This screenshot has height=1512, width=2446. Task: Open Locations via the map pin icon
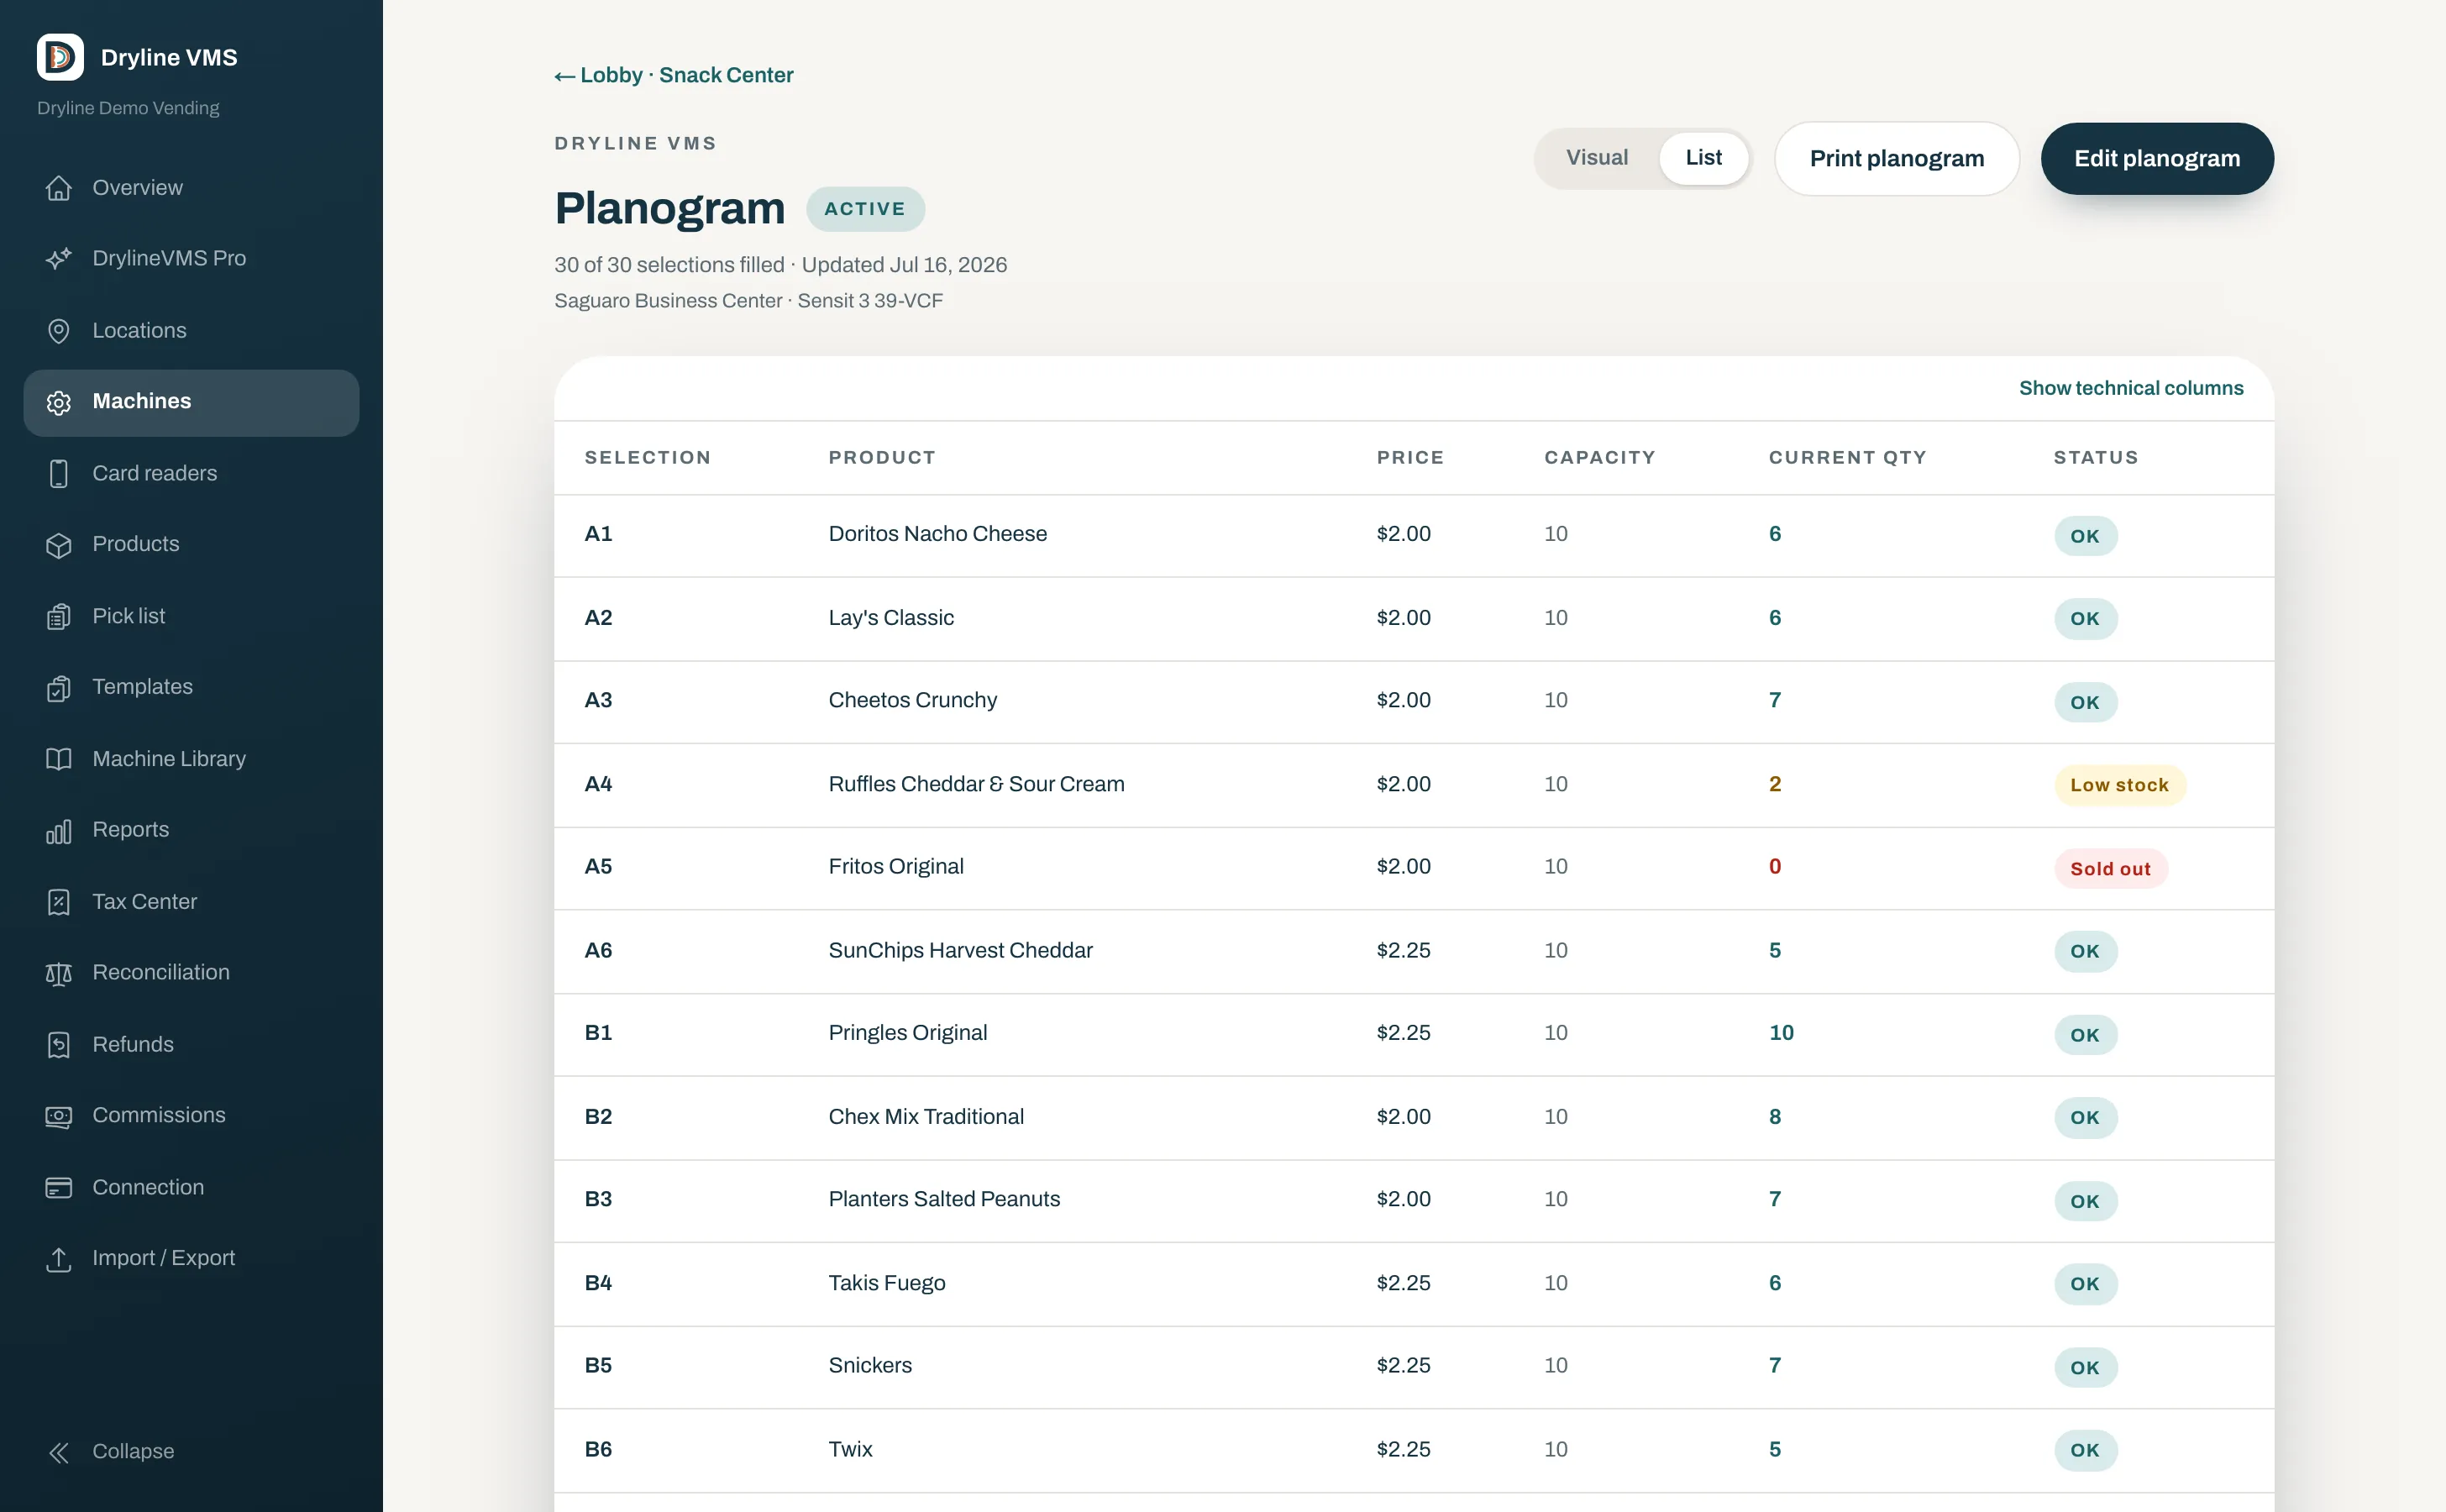click(59, 331)
